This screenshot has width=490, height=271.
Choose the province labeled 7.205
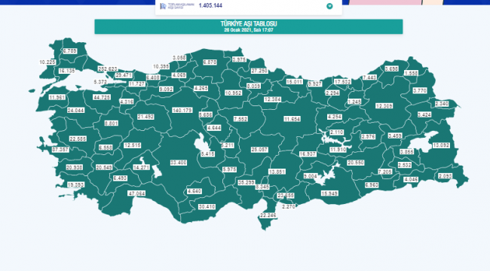click(x=384, y=172)
